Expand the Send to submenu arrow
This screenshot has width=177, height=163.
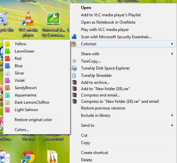pyautogui.click(x=172, y=125)
